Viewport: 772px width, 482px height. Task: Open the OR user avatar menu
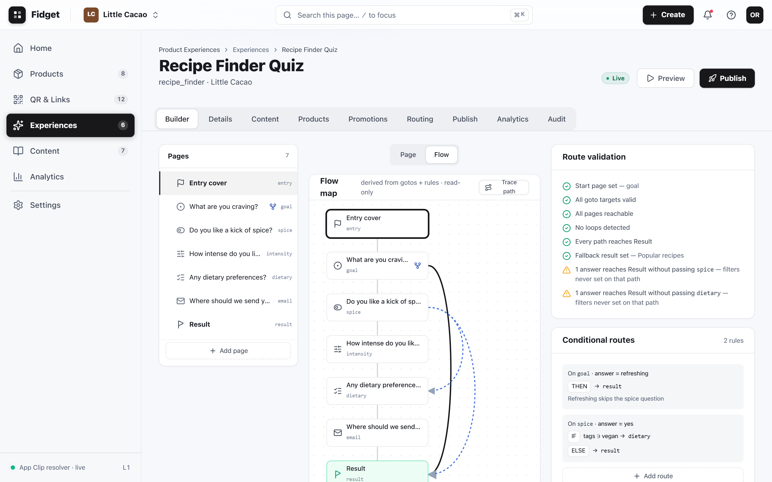click(755, 15)
